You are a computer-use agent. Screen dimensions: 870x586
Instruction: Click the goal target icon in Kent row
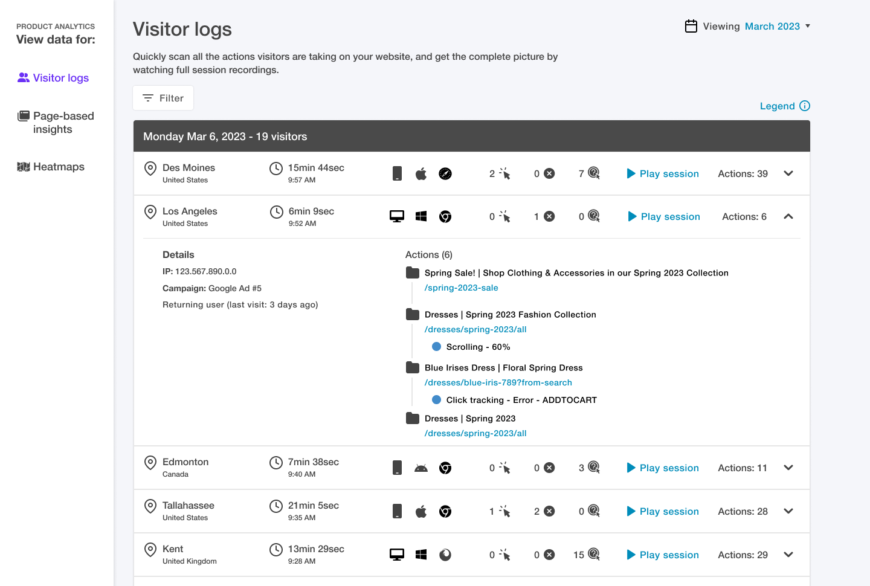(594, 555)
